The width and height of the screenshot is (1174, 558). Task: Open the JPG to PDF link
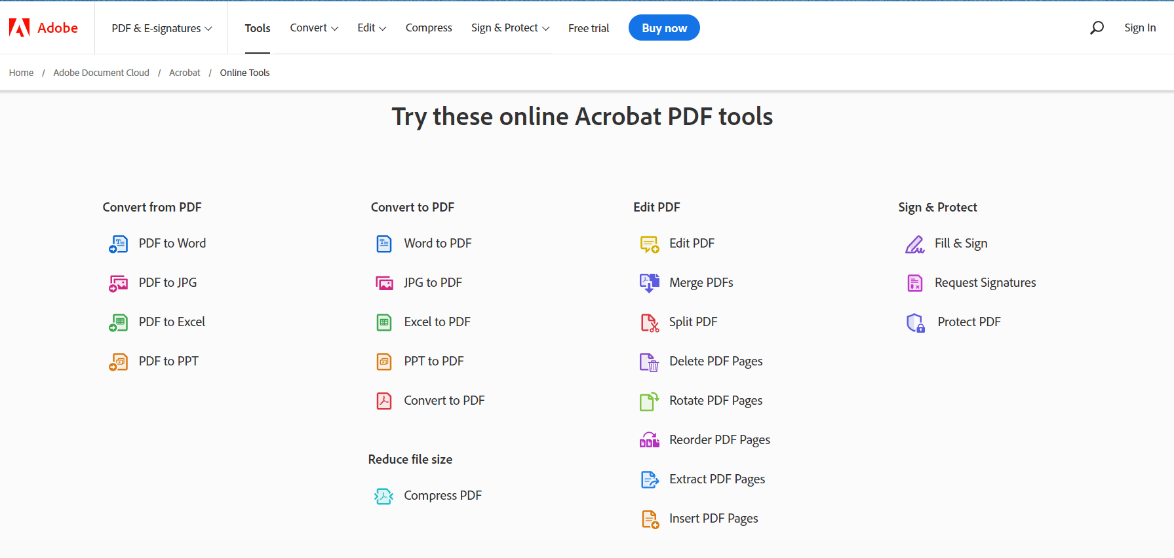pyautogui.click(x=433, y=283)
